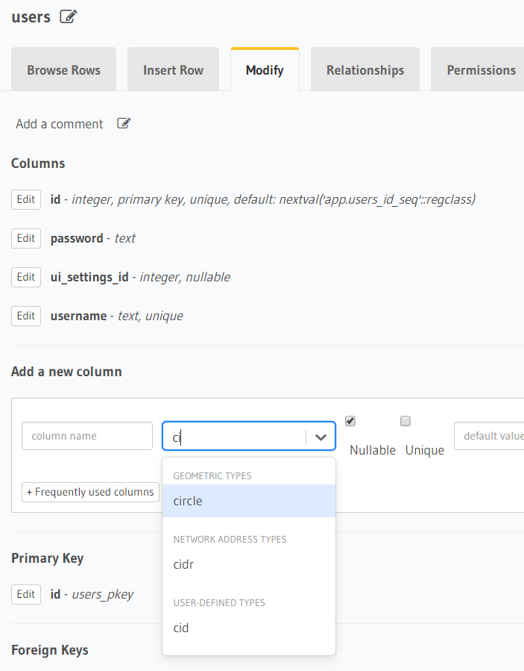This screenshot has height=671, width=524.
Task: Expand the Frequently used columns options
Action: [x=90, y=492]
